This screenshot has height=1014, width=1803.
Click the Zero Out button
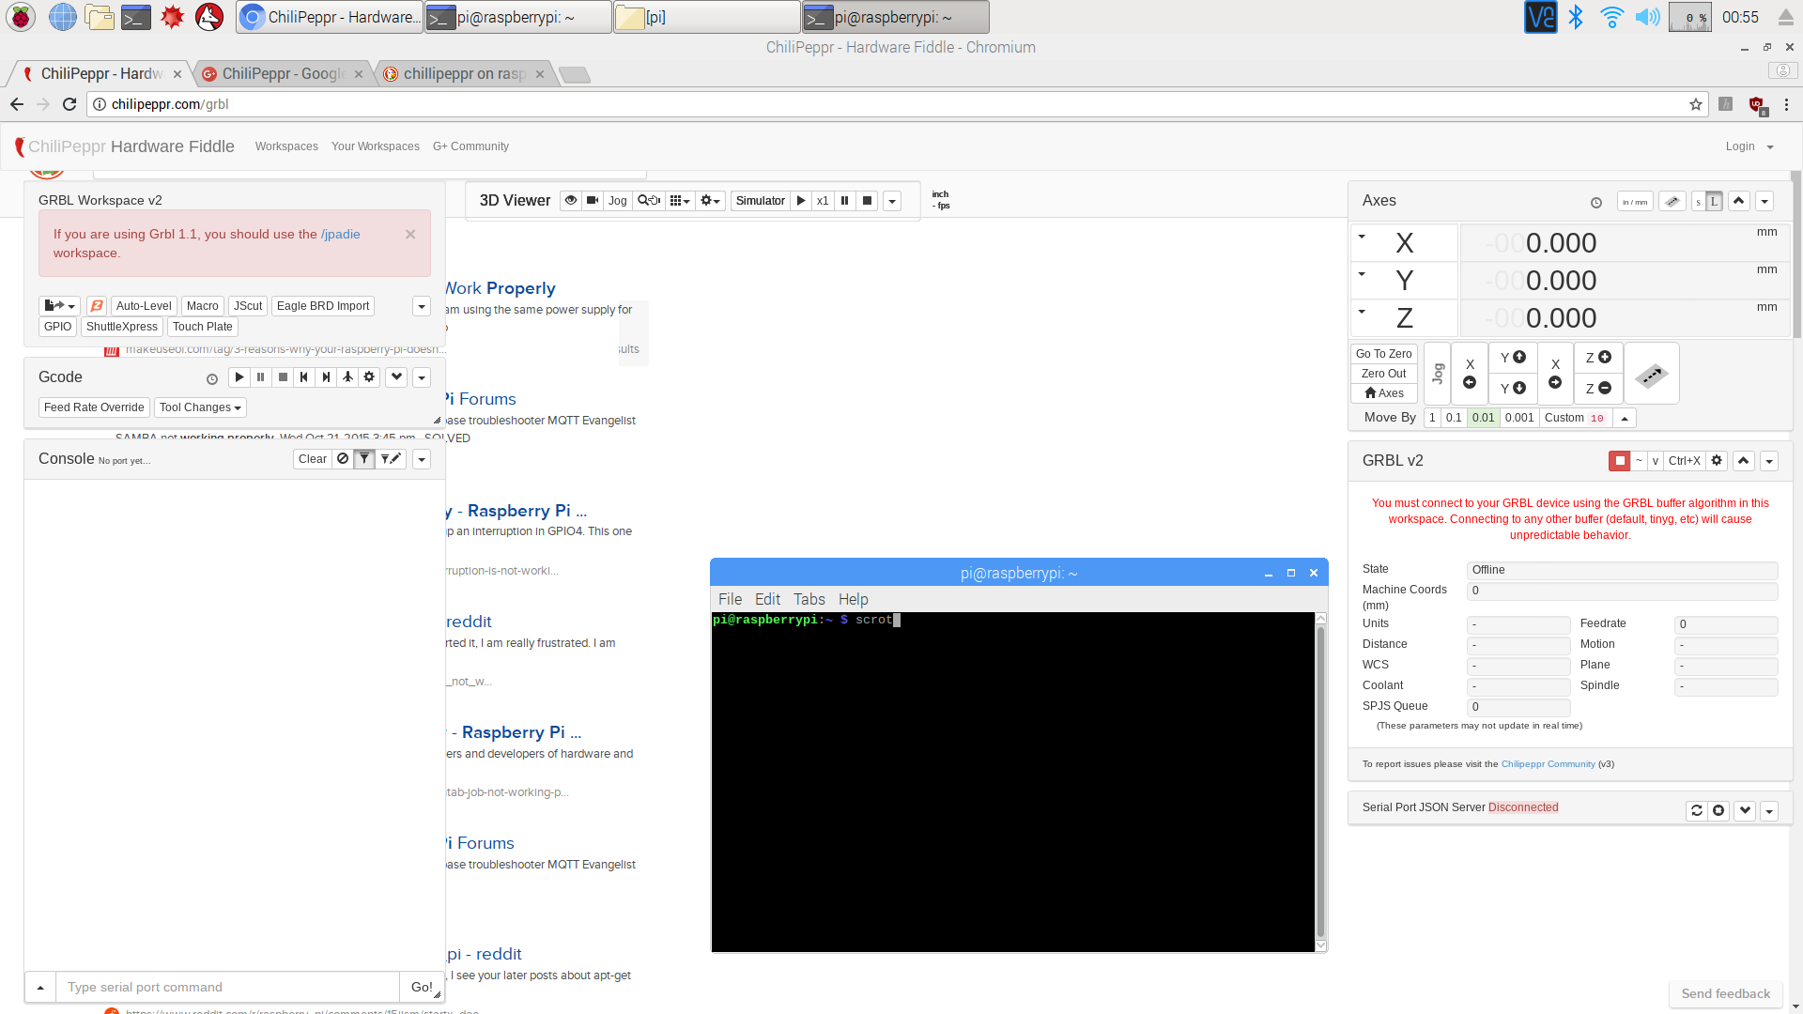pyautogui.click(x=1384, y=374)
